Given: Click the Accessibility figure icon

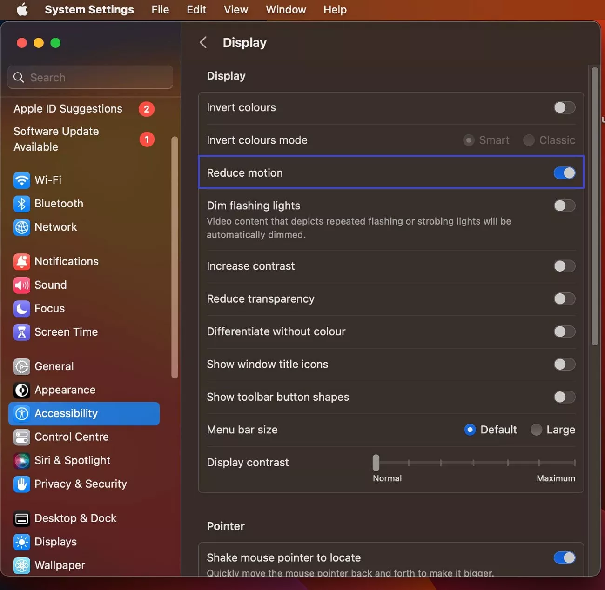Looking at the screenshot, I should point(21,413).
